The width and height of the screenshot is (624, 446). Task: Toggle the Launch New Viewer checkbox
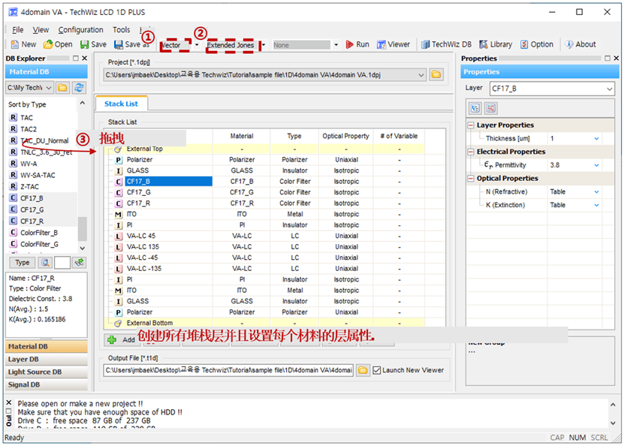(377, 370)
